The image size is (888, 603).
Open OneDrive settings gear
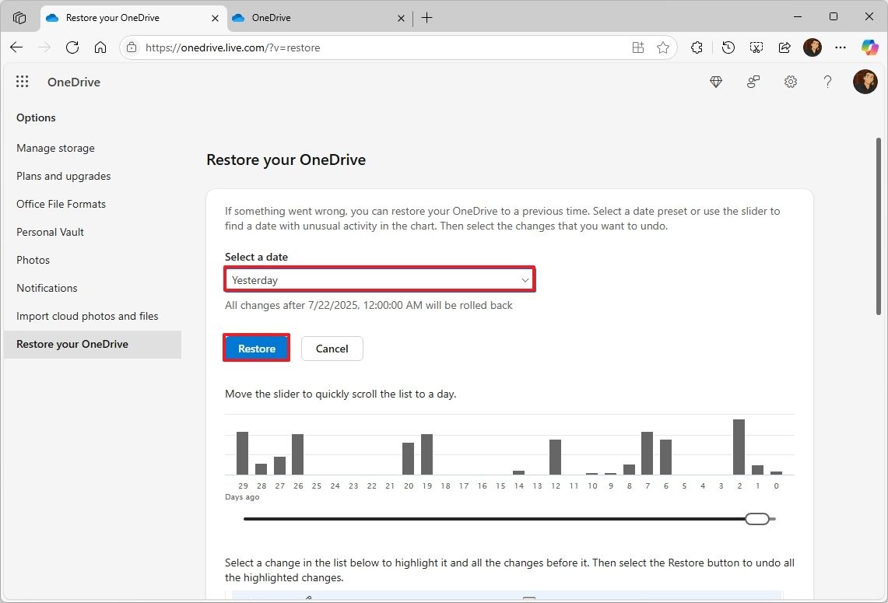click(791, 82)
